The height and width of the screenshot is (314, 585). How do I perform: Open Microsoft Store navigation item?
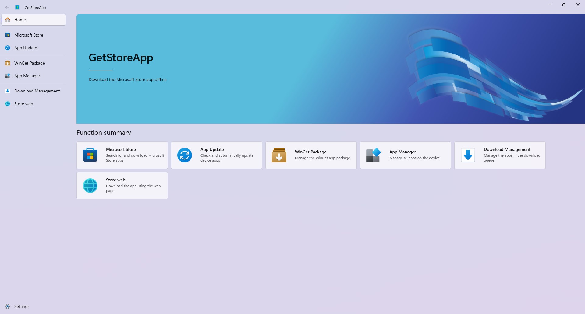34,35
